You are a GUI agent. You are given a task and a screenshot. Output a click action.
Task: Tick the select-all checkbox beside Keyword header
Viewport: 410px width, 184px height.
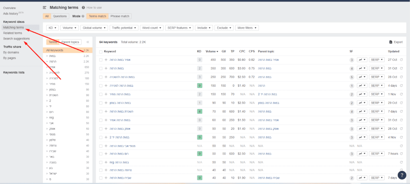[x=101, y=52]
